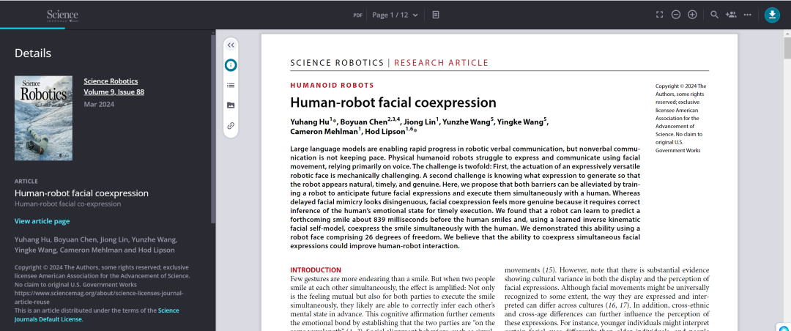
Task: Click the Science Robotics cover thumbnail
Action: coord(43,118)
